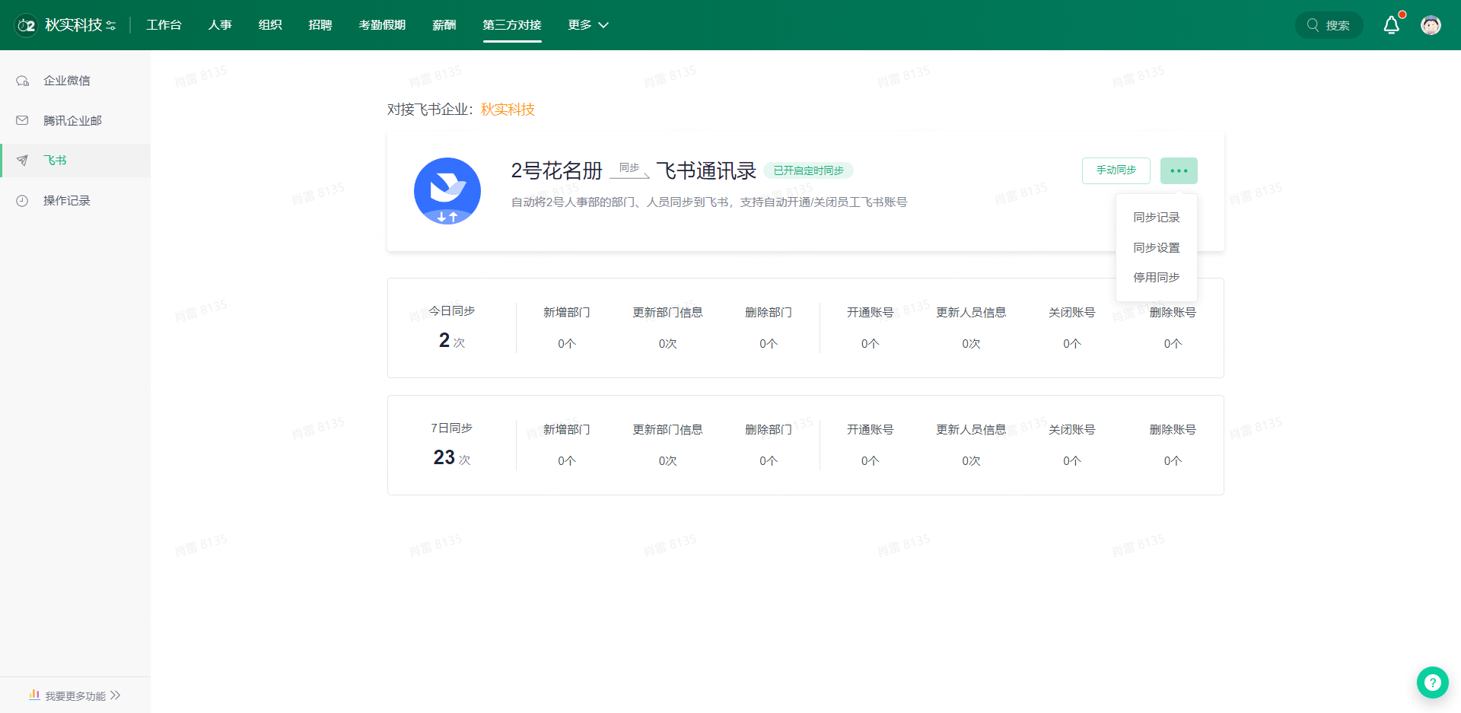Go to the 人事 tab
Viewport: 1461px width, 713px height.
coord(220,25)
